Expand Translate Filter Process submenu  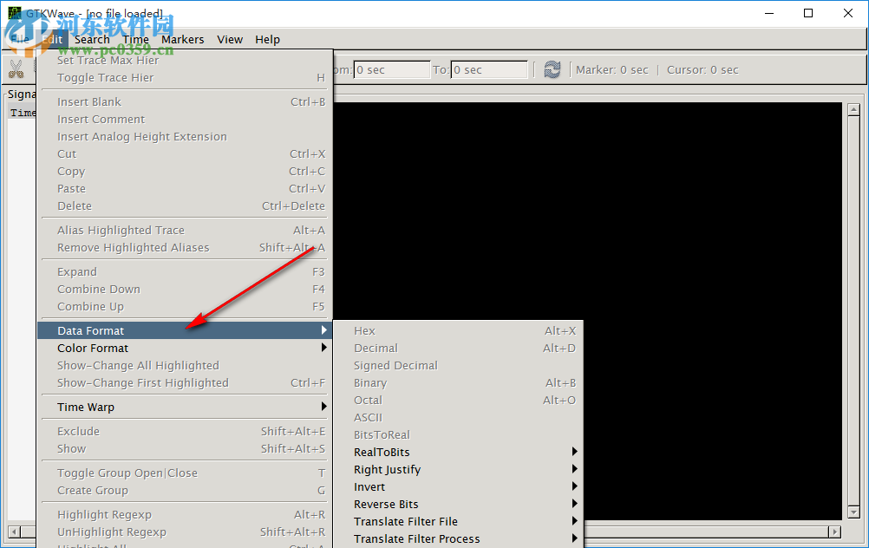point(458,539)
